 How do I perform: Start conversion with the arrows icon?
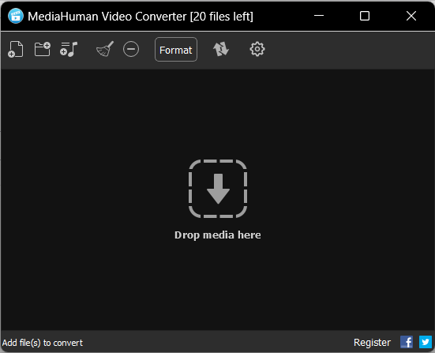221,49
